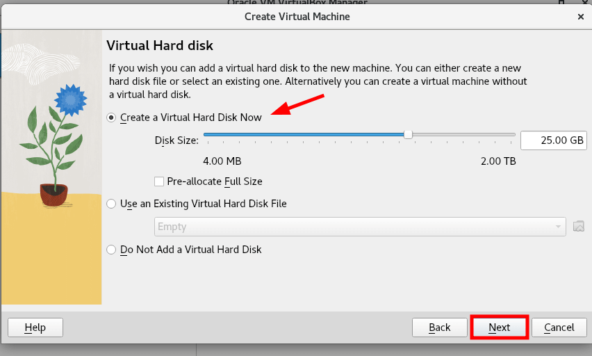Open the existing disk file chooser folder icon
This screenshot has width=592, height=356.
tap(578, 226)
